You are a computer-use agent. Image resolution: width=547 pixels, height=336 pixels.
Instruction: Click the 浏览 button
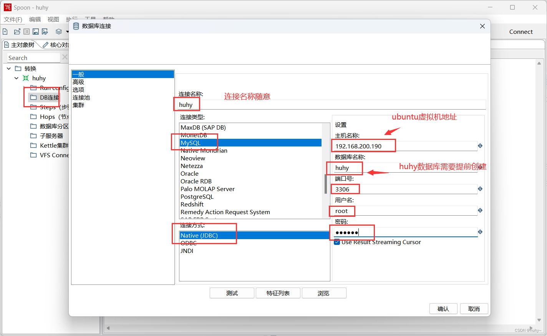click(324, 293)
